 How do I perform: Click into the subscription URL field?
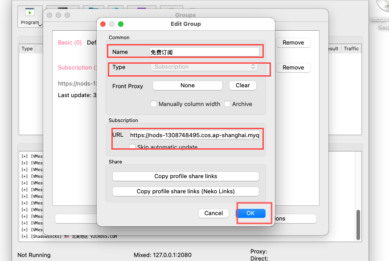(194, 135)
